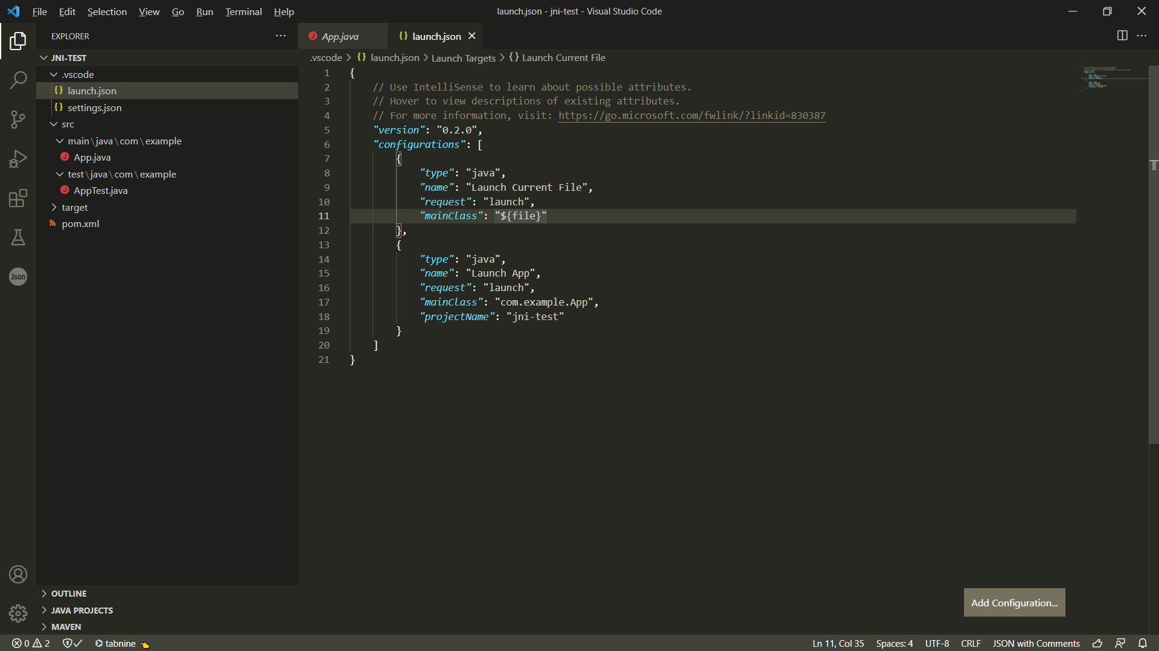Viewport: 1159px width, 651px height.
Task: Click the Add Configuration button
Action: point(1014,602)
